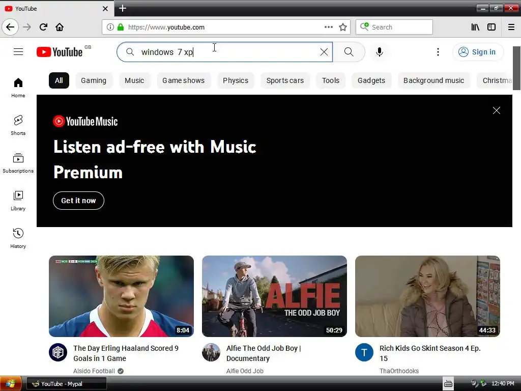Open Shorts in YouTube sidebar
This screenshot has height=391, width=521.
[x=18, y=125]
